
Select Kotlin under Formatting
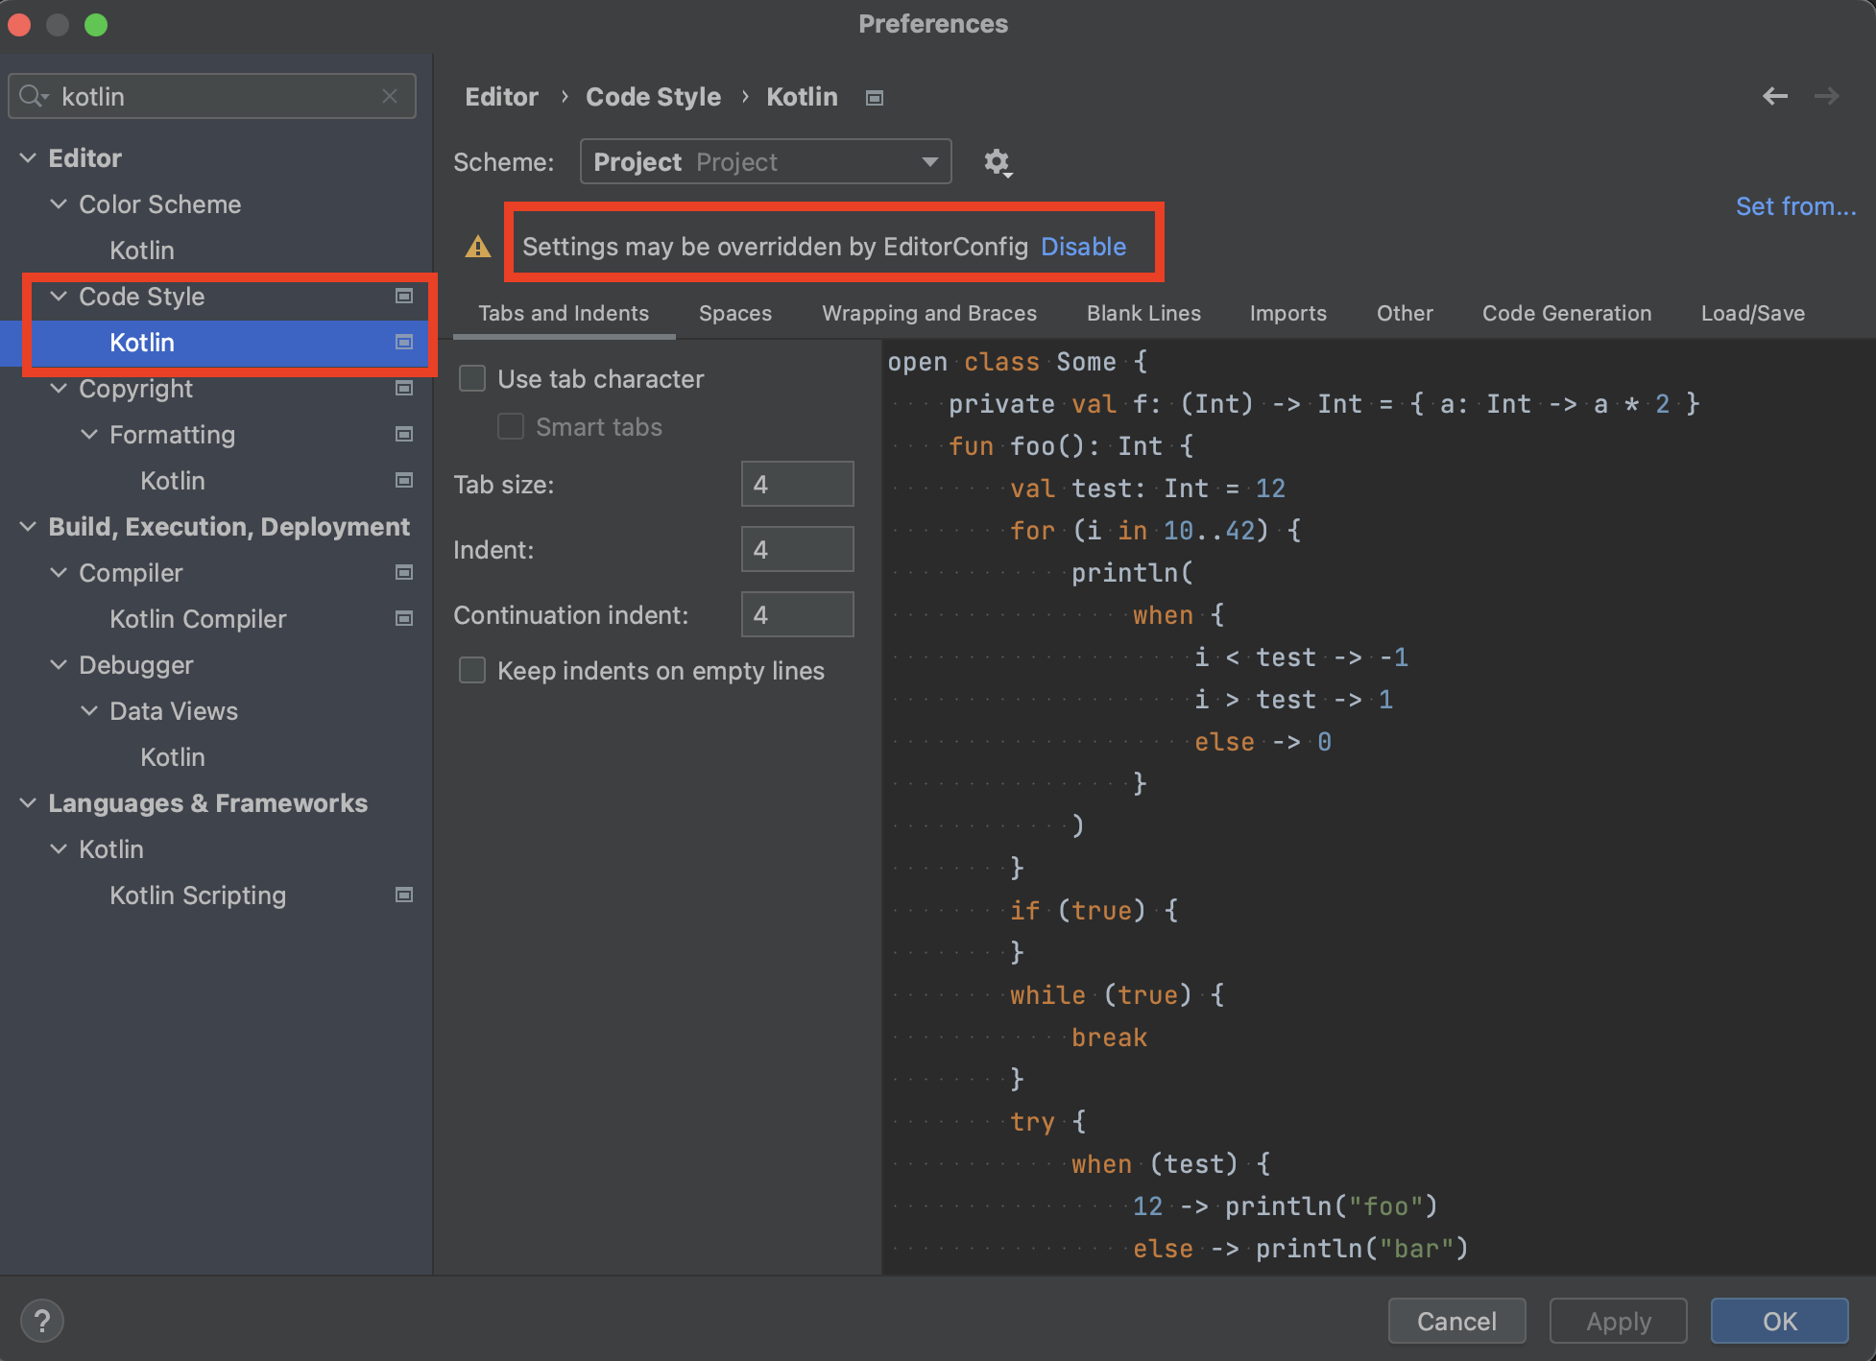click(x=173, y=480)
